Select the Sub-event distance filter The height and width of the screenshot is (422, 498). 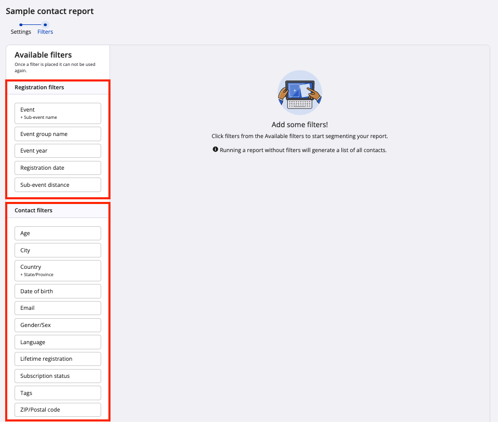coord(58,185)
